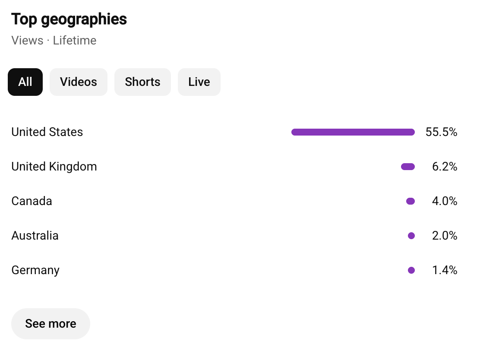Switch to the Shorts filter chip
480x354 pixels.
tap(142, 82)
